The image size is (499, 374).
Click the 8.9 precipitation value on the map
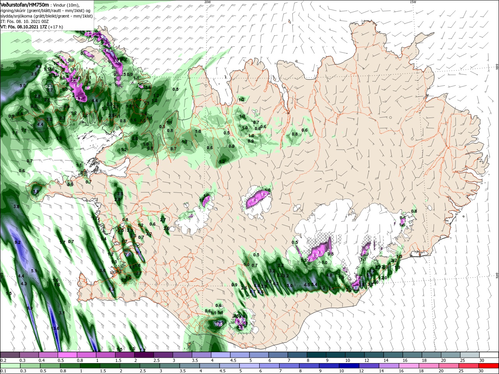click(30, 308)
